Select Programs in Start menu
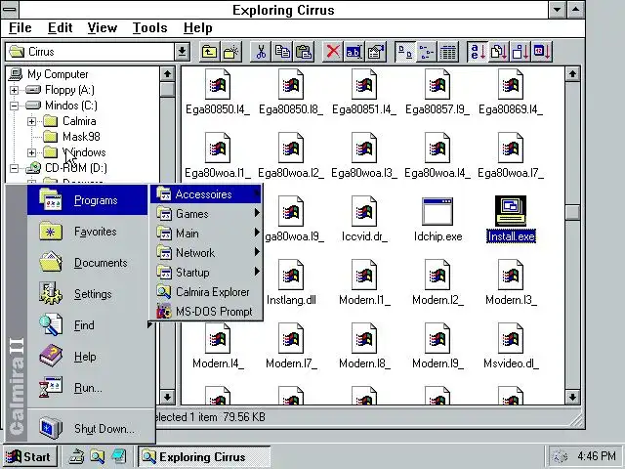The image size is (625, 469). [87, 200]
